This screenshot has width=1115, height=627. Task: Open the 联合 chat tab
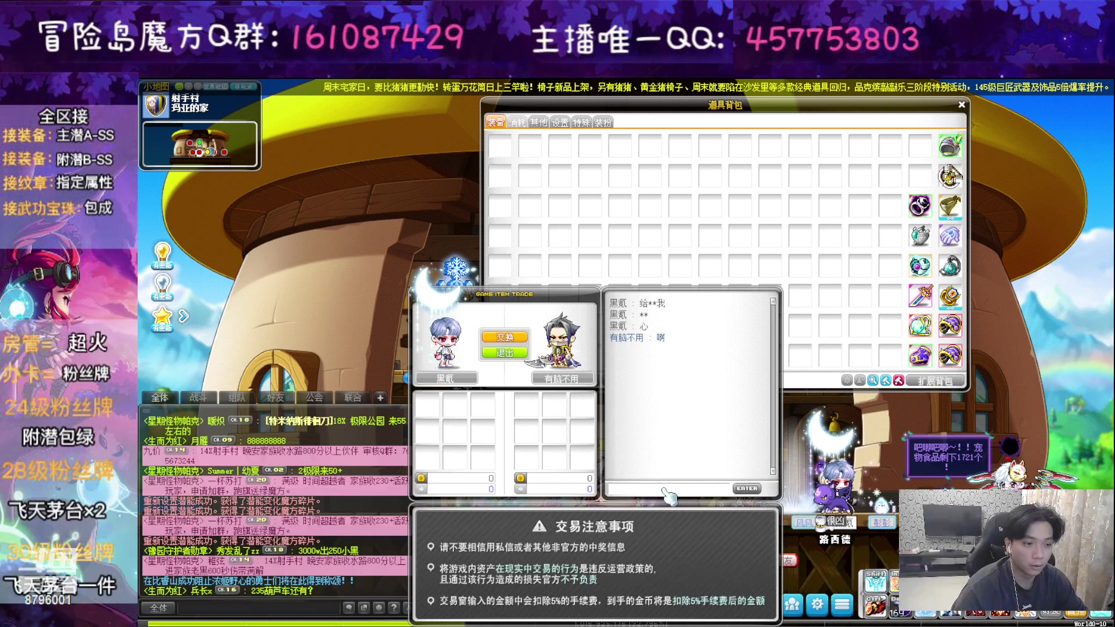(x=353, y=398)
